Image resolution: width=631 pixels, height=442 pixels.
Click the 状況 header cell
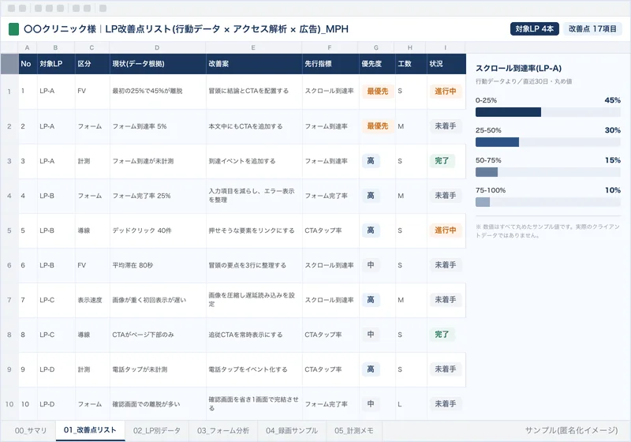(x=446, y=64)
